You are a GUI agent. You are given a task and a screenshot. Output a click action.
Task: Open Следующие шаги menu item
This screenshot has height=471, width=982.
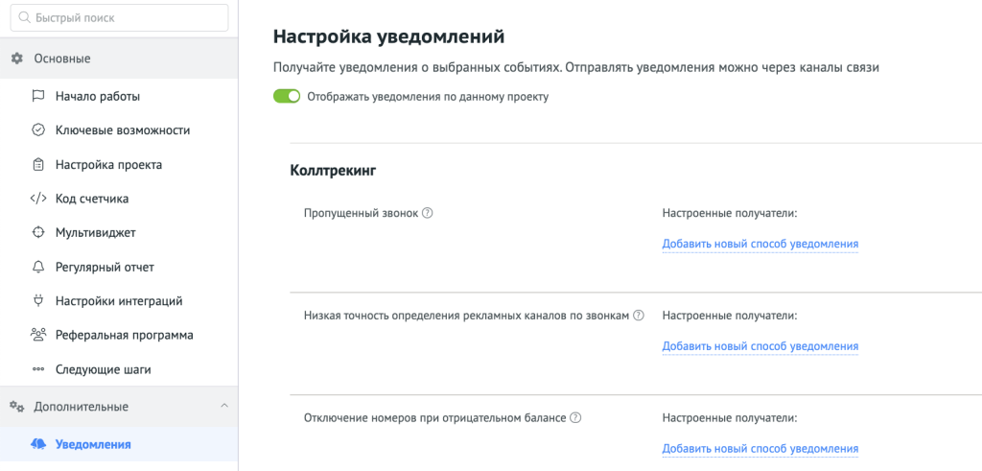click(x=103, y=369)
